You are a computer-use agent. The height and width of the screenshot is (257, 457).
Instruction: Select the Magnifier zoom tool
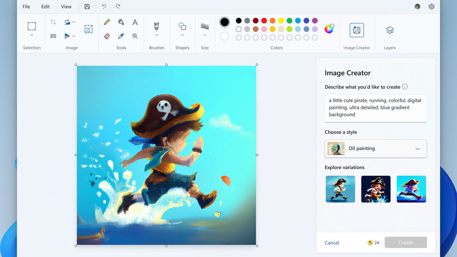135,36
